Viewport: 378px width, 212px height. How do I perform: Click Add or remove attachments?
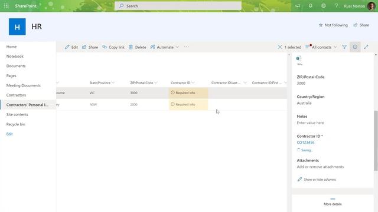pos(320,167)
